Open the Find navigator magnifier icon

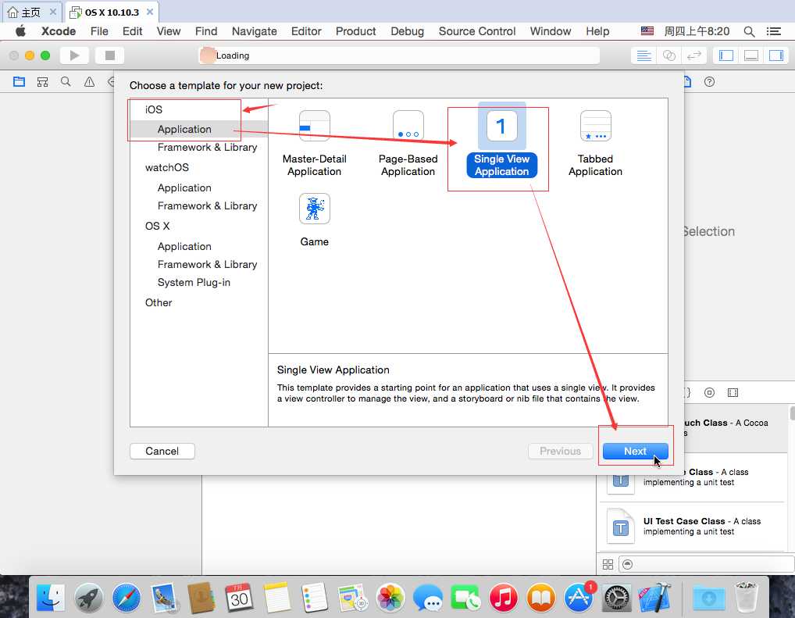click(66, 82)
